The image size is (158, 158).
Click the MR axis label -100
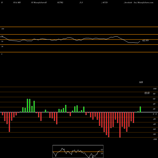pos(155,139)
